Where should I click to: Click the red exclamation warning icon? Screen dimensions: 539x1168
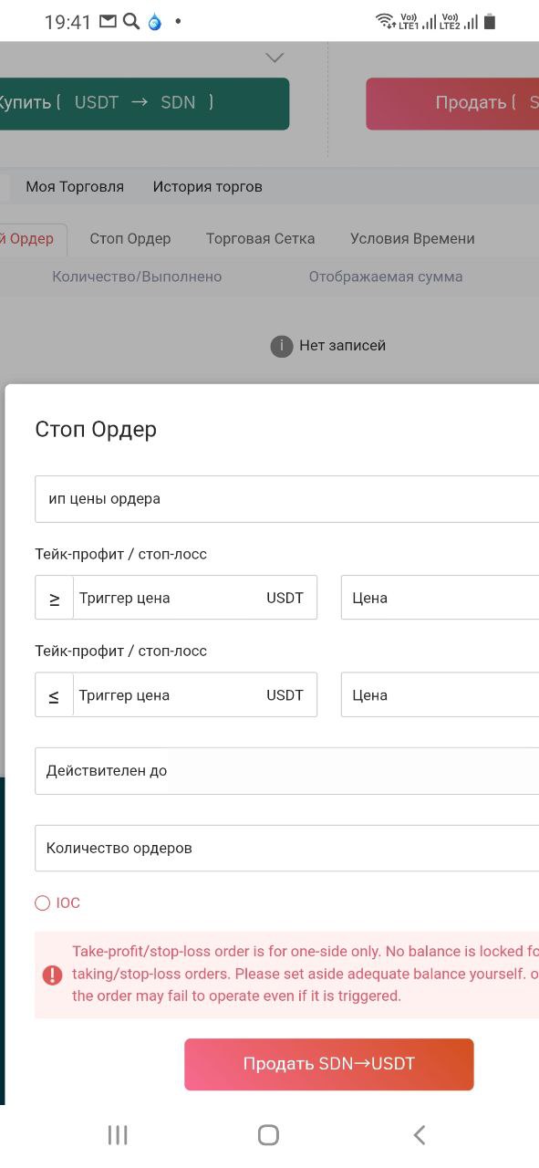53,975
